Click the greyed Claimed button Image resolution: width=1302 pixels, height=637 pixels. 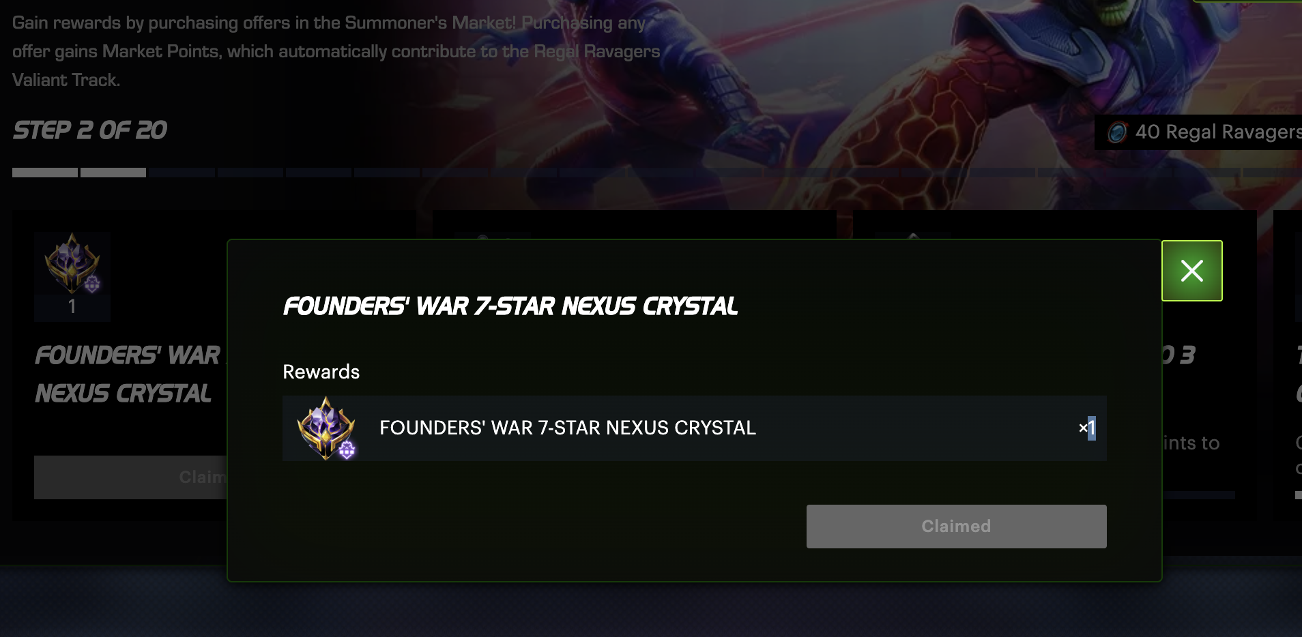point(956,526)
